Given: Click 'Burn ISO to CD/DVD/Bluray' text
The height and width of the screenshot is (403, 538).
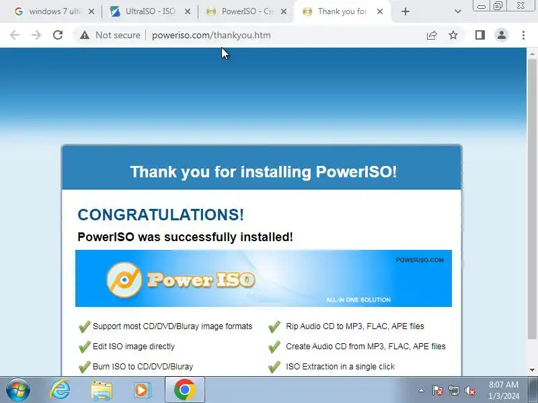Looking at the screenshot, I should coord(143,367).
